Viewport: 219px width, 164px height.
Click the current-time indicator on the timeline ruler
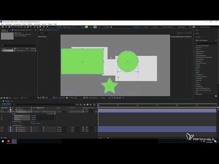click(99, 105)
